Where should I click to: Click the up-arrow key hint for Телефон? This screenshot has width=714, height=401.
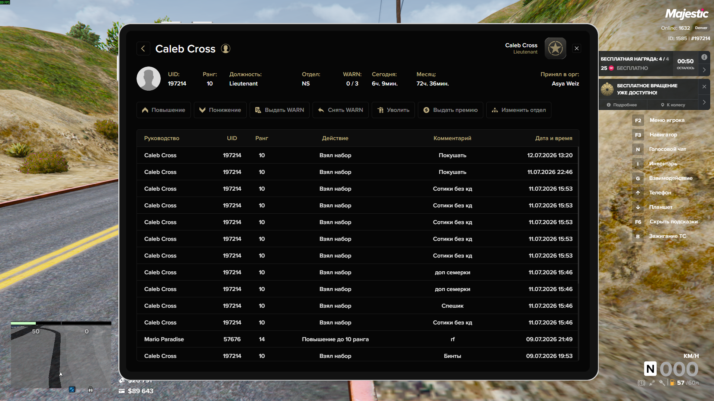tap(638, 193)
